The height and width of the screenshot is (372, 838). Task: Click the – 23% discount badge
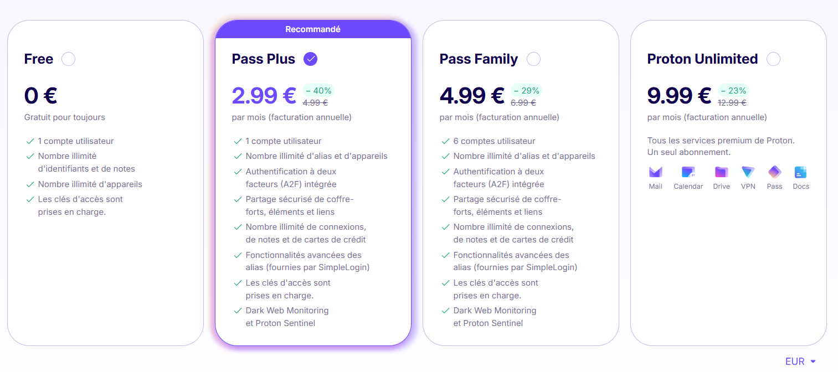tap(733, 90)
